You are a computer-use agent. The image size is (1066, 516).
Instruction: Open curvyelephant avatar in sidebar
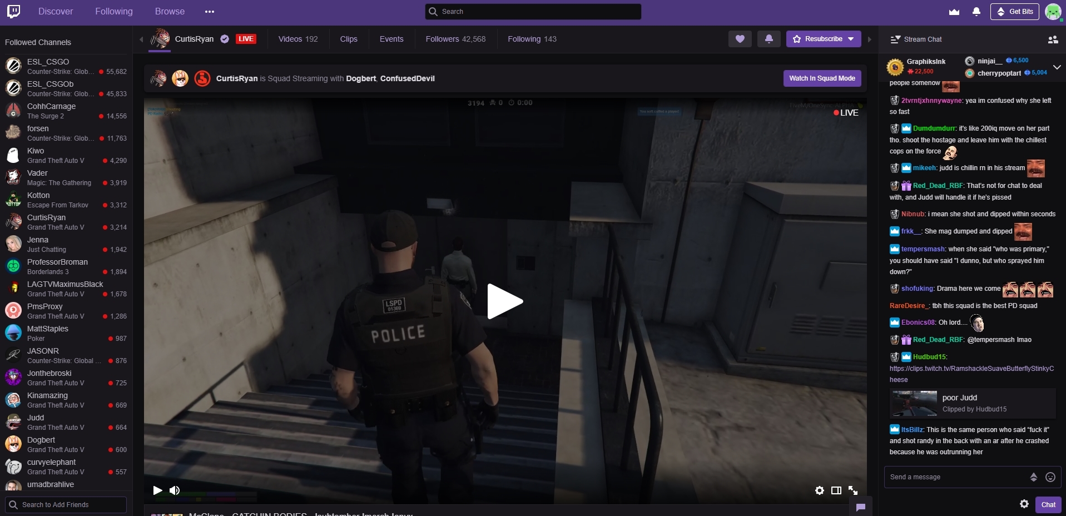(13, 467)
